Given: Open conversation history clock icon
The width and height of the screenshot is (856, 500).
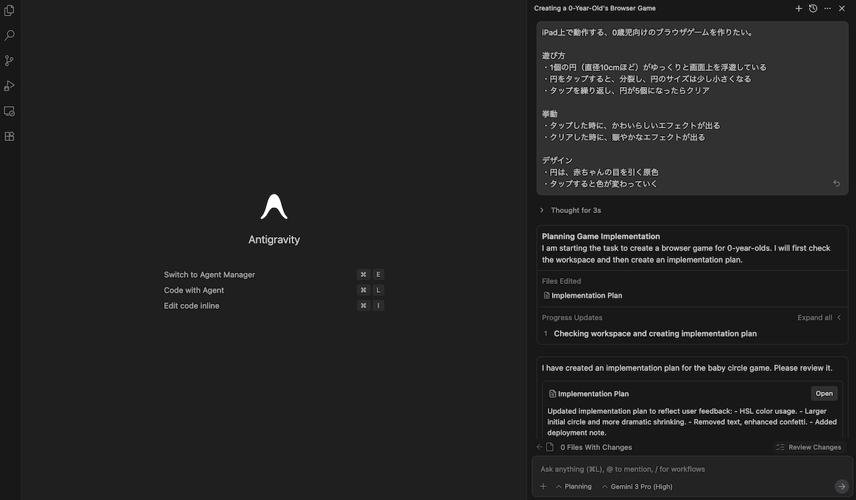Looking at the screenshot, I should pos(813,9).
